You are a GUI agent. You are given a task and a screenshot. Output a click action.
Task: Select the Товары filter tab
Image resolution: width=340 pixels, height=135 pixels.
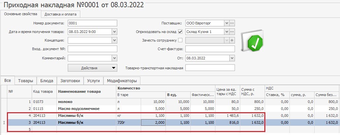click(x=25, y=81)
